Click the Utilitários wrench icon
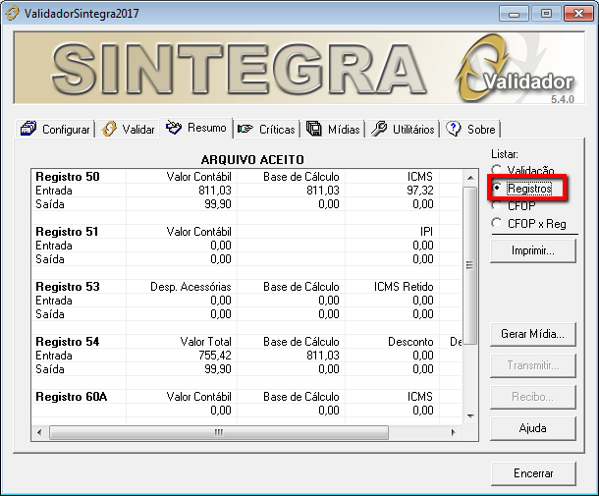This screenshot has height=496, width=599. click(x=379, y=129)
